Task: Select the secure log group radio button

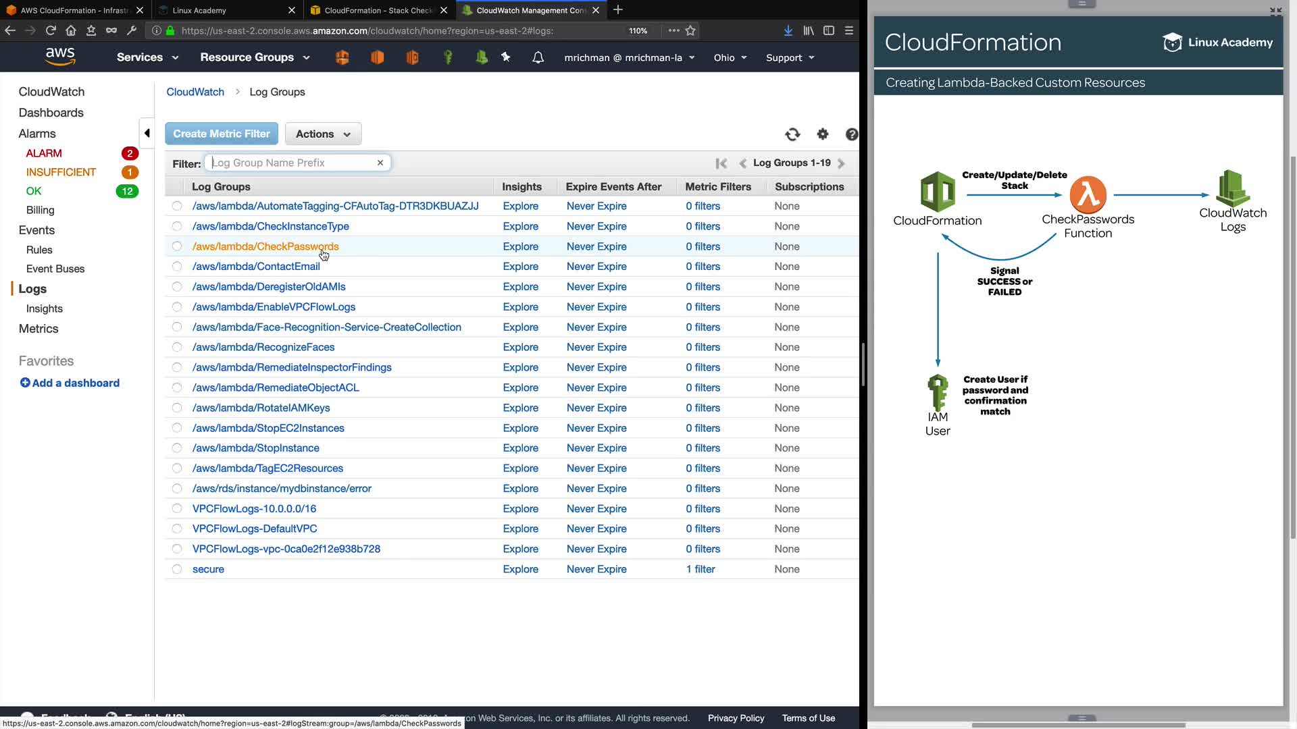Action: pyautogui.click(x=177, y=569)
